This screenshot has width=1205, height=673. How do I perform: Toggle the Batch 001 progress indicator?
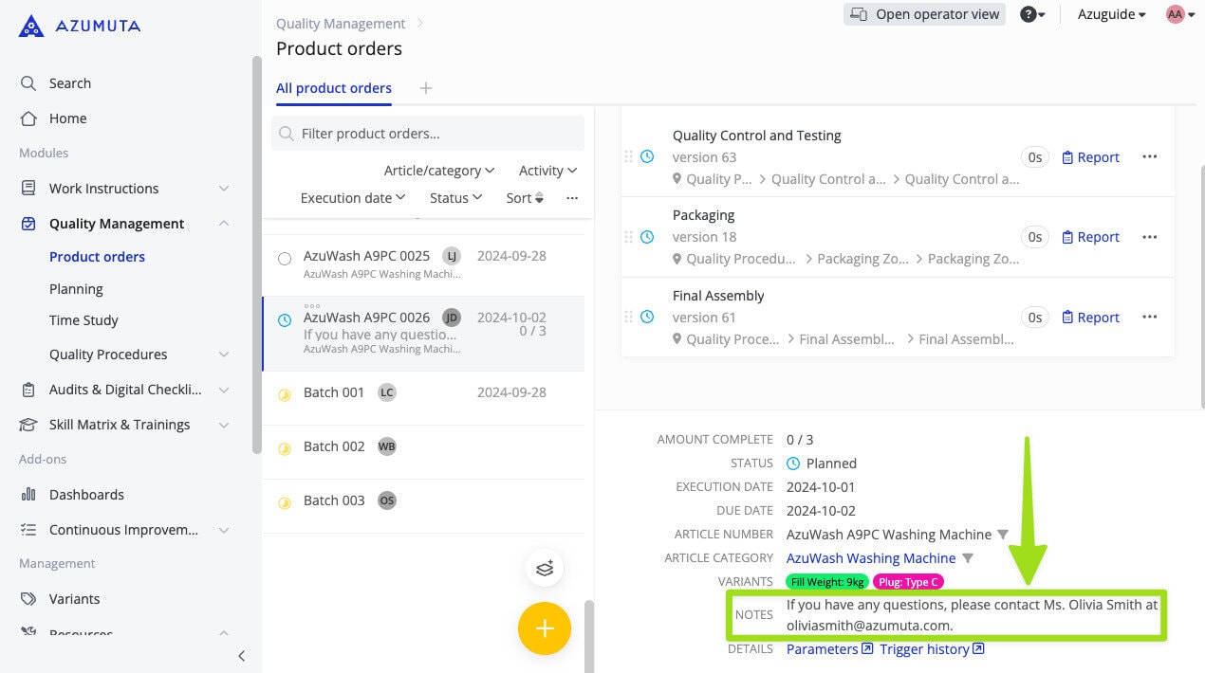tap(285, 391)
